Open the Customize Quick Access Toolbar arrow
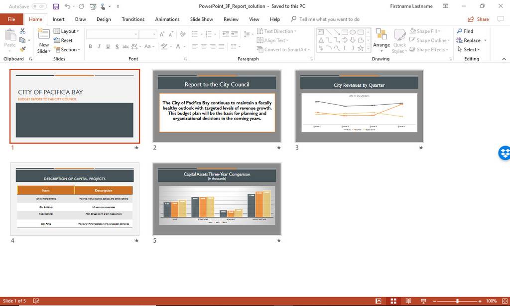510x306 pixels. [x=118, y=6]
